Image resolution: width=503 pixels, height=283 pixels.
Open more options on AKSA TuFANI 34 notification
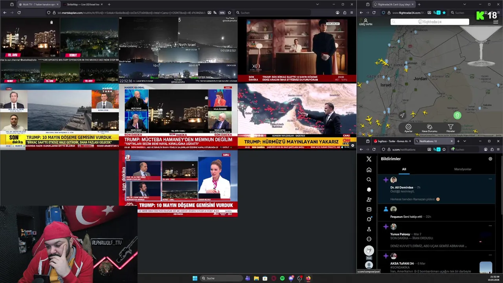click(490, 255)
